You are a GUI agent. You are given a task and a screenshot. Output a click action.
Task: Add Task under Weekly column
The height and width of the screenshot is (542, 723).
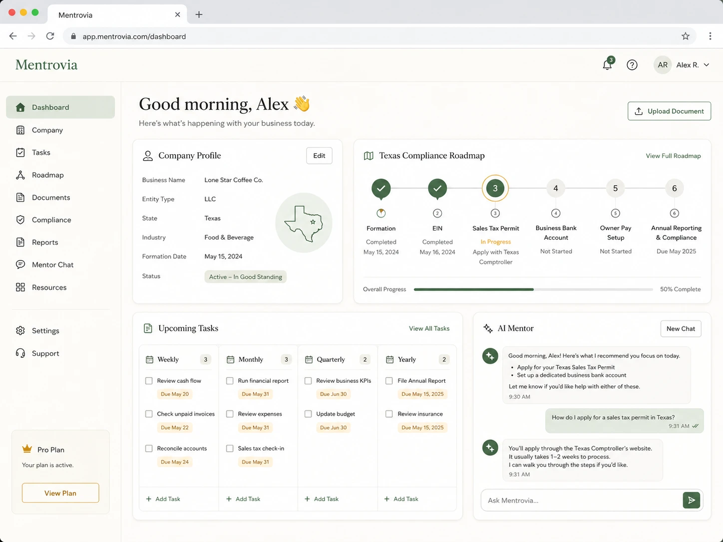[x=163, y=499]
